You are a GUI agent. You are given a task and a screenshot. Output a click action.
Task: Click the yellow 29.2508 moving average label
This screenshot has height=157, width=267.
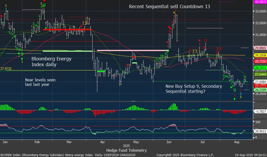pyautogui.click(x=260, y=56)
